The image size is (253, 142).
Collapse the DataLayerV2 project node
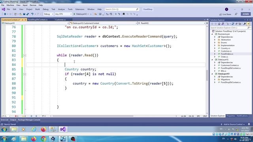click(x=212, y=74)
